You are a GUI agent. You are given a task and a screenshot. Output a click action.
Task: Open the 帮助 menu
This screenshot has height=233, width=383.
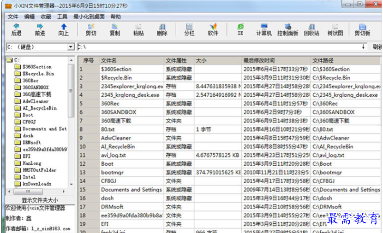[115, 17]
